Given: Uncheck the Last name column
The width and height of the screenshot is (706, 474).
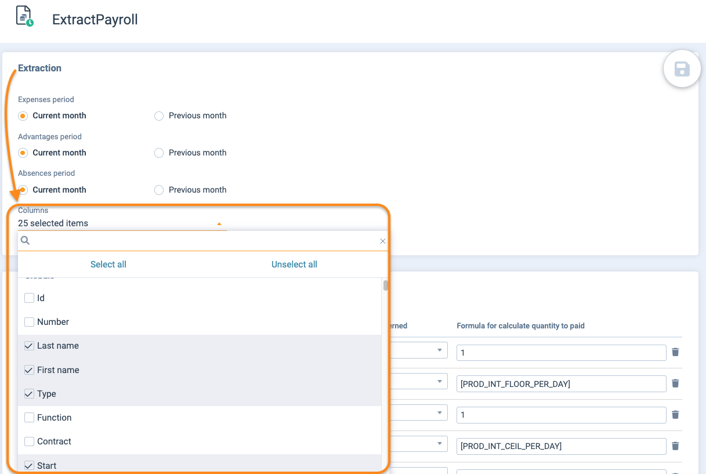Looking at the screenshot, I should coord(30,346).
